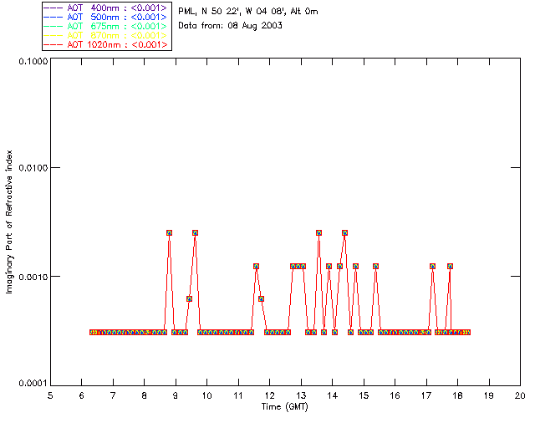Click x-axis tick label 12
Screen dimensions: 535x428
pos(269,395)
